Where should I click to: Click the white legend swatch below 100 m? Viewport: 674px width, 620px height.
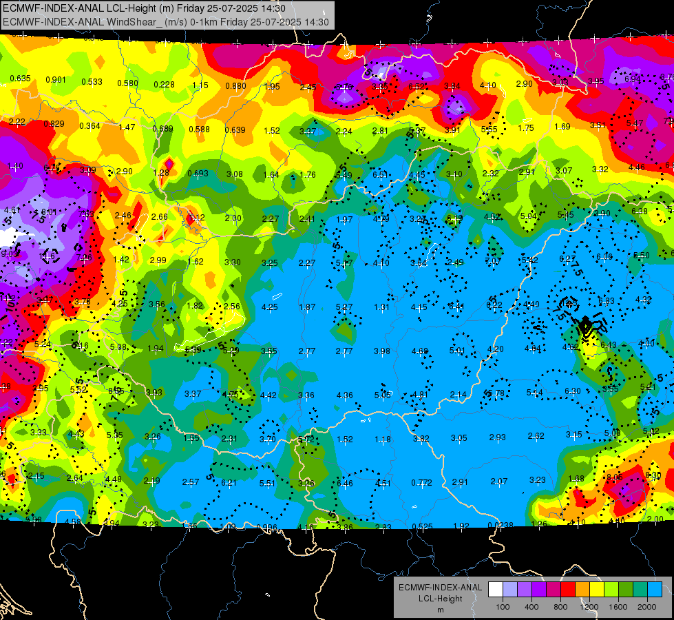(495, 589)
